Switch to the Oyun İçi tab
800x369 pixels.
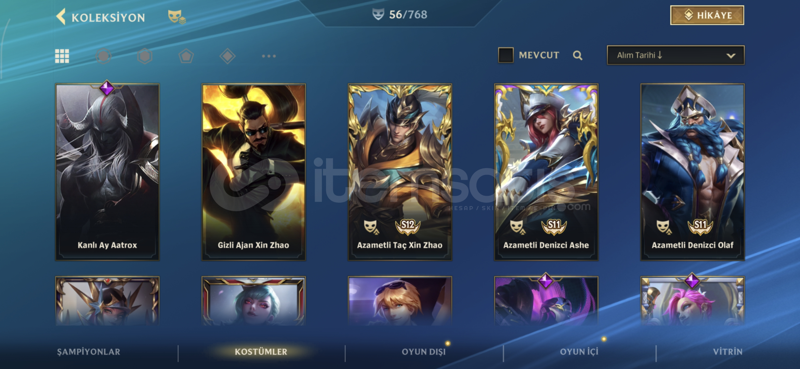(x=579, y=352)
